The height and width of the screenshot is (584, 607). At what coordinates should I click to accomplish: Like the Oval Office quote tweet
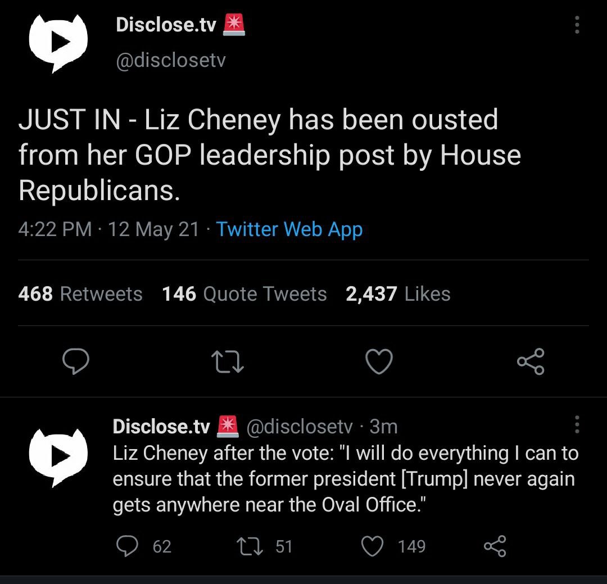click(x=372, y=546)
